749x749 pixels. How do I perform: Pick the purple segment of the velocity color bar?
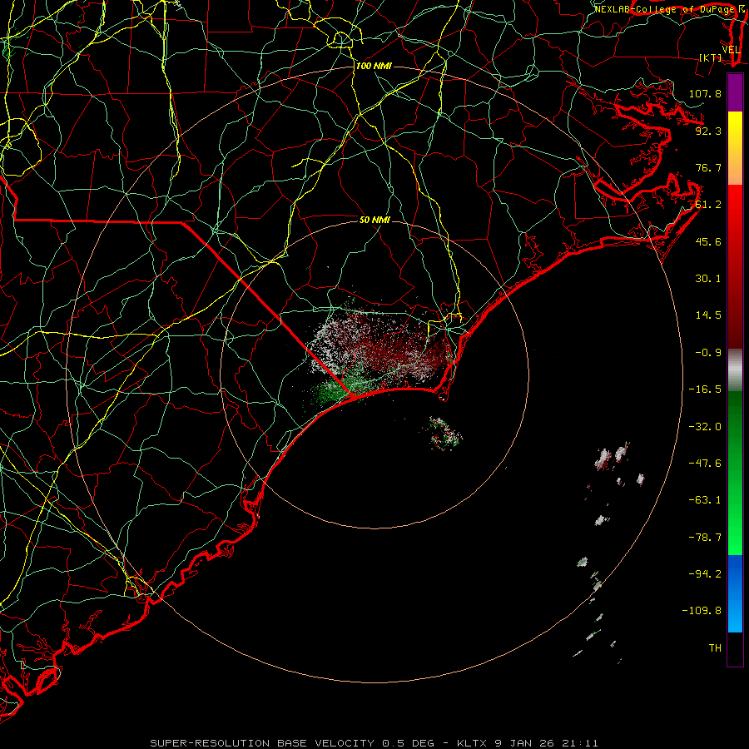[735, 92]
